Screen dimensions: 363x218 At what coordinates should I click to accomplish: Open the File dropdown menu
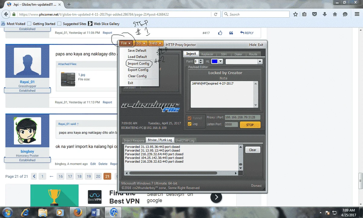(126, 43)
